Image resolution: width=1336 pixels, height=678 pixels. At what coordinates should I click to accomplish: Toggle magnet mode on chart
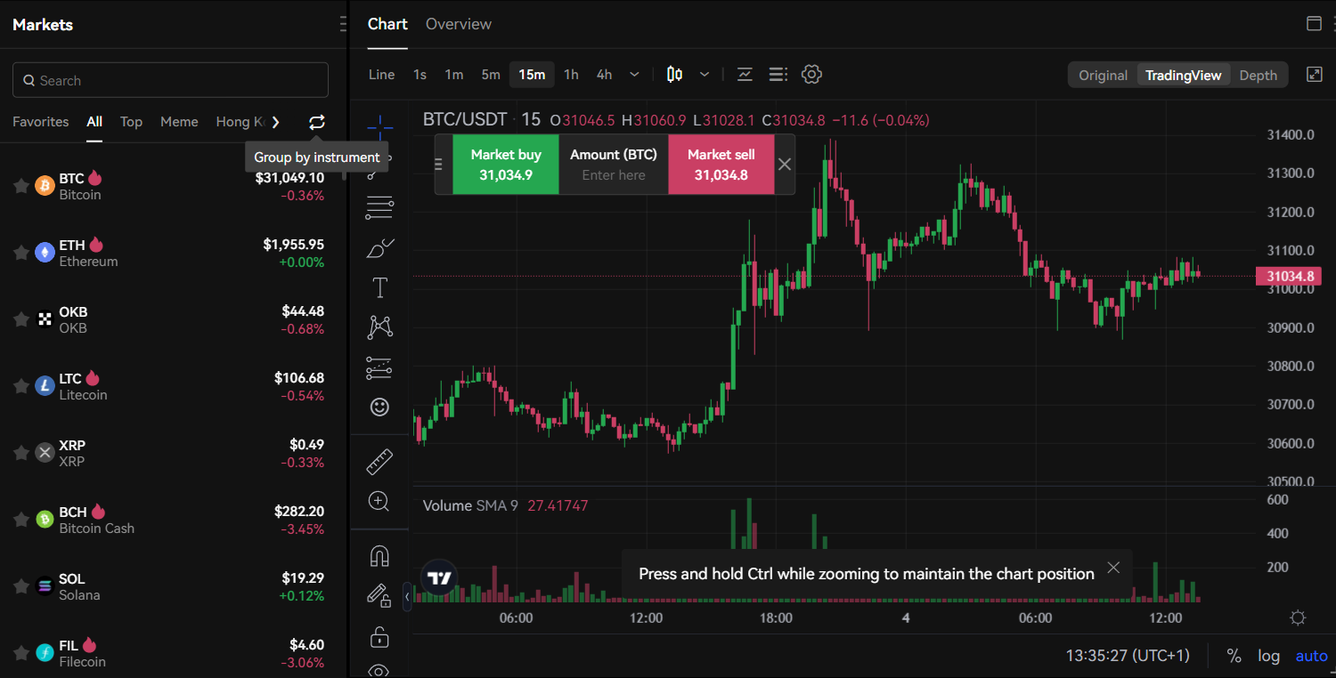(x=379, y=556)
